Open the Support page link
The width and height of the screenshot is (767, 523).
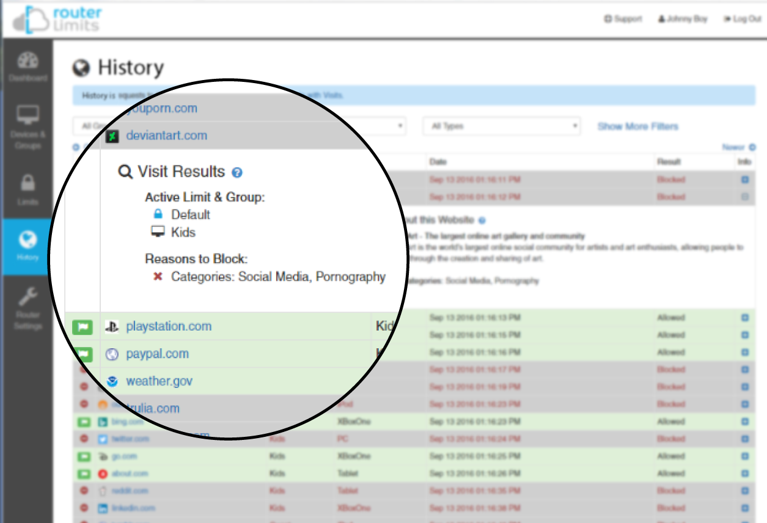pyautogui.click(x=623, y=19)
